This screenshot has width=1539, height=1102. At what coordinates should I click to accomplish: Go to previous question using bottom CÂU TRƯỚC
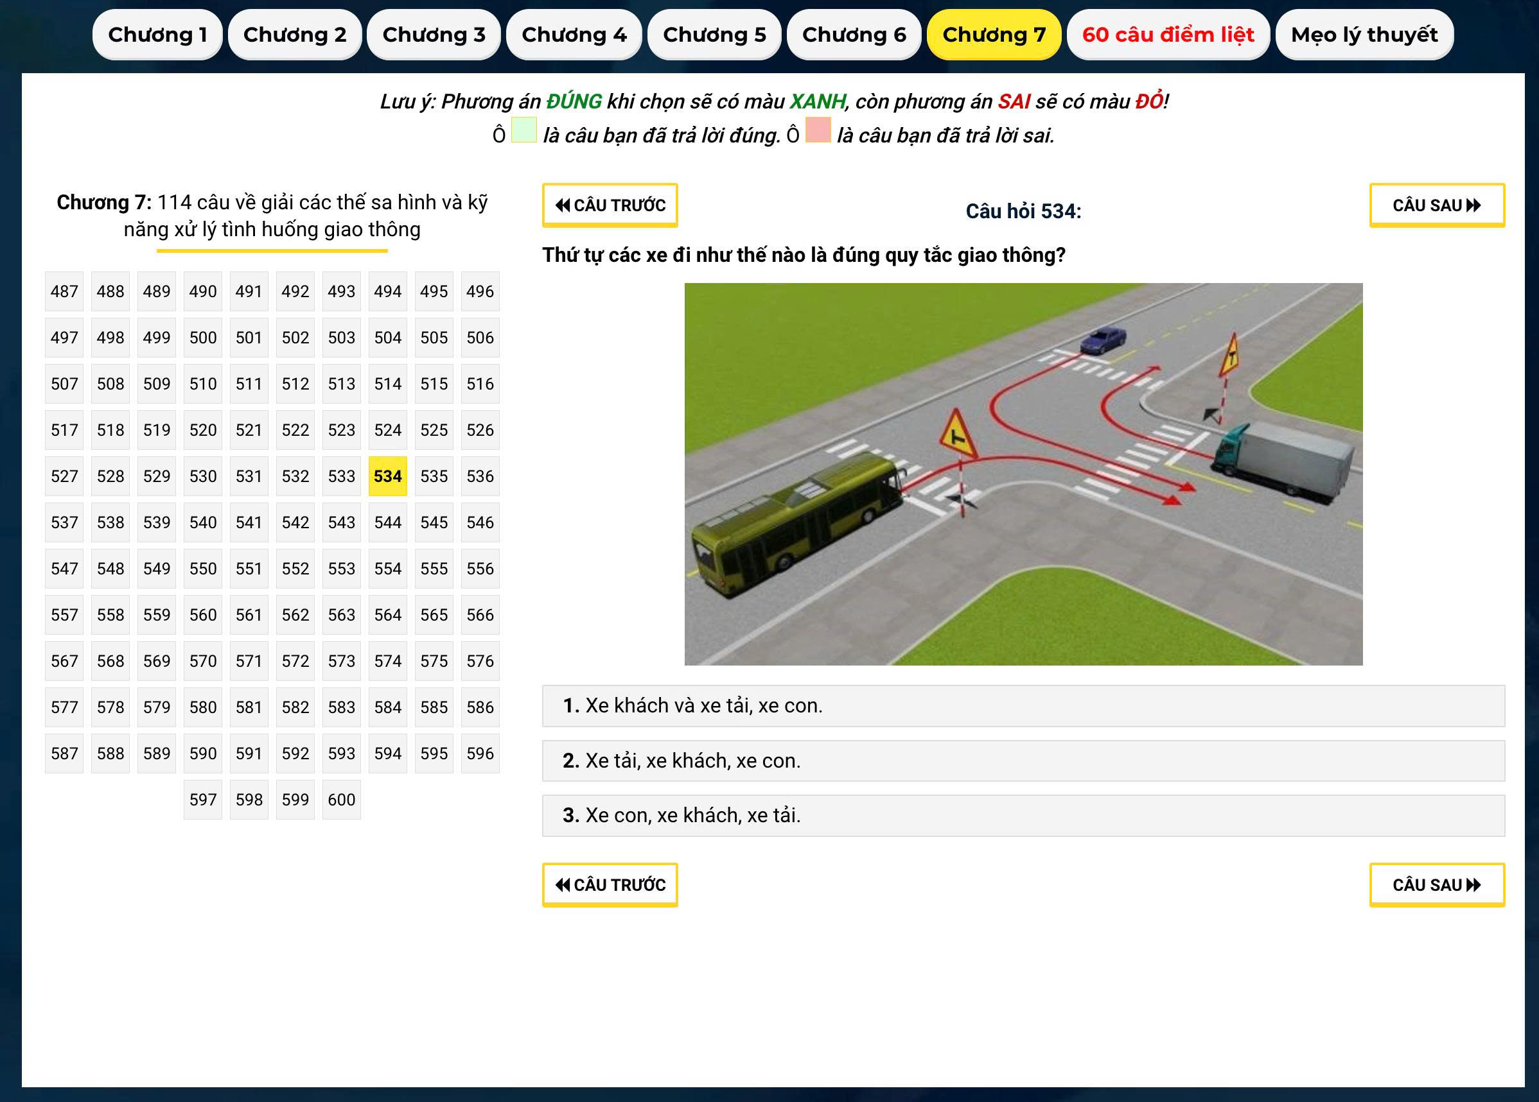point(610,884)
